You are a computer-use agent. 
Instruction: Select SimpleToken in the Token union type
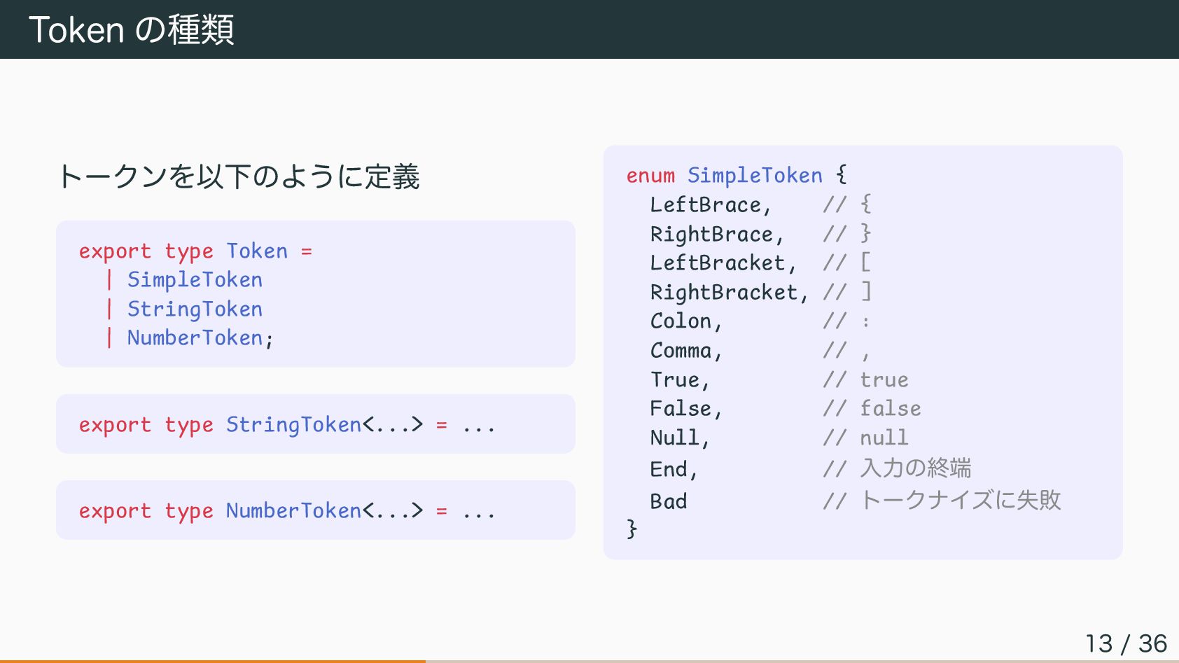click(x=195, y=280)
